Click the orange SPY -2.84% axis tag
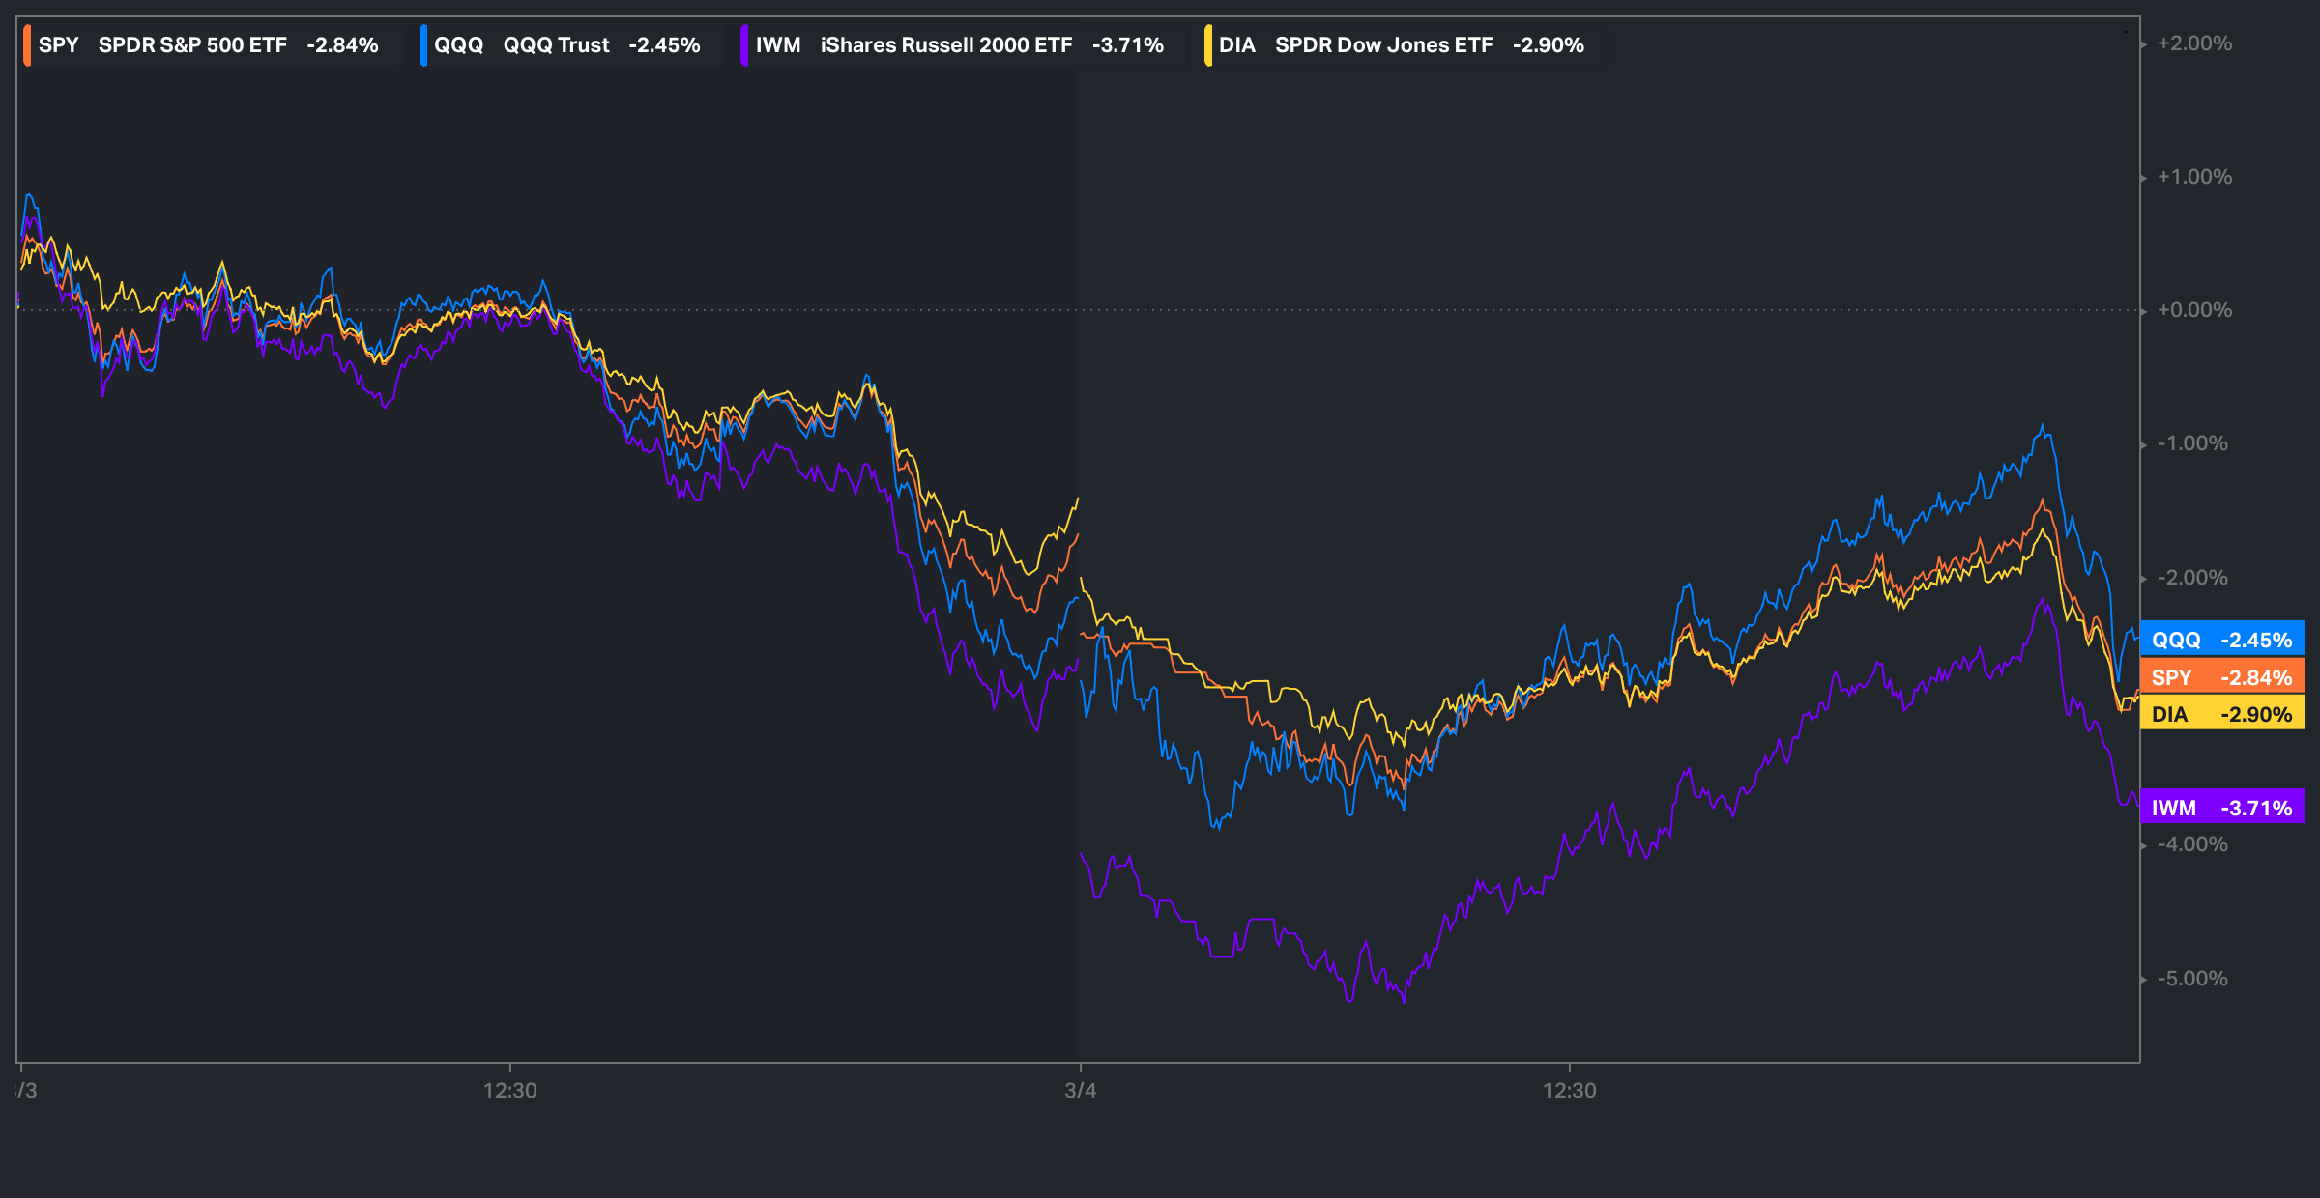The height and width of the screenshot is (1198, 2320). click(x=2221, y=677)
